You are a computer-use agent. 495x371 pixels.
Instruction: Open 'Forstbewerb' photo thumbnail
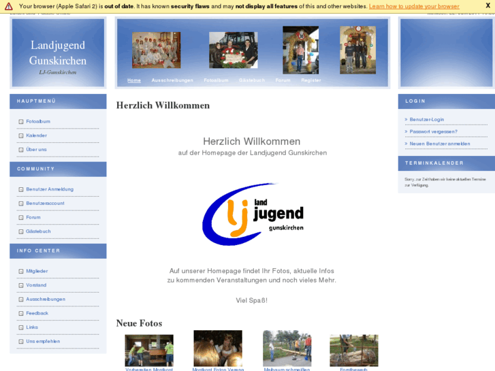click(x=354, y=351)
